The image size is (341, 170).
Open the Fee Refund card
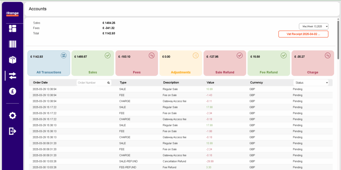(268, 63)
